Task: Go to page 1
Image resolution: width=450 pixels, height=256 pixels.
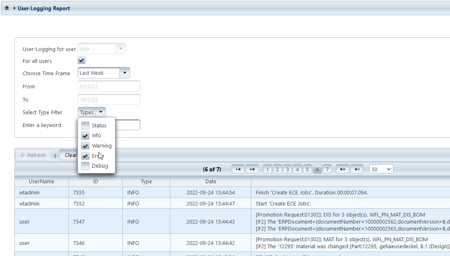Action: point(268,169)
